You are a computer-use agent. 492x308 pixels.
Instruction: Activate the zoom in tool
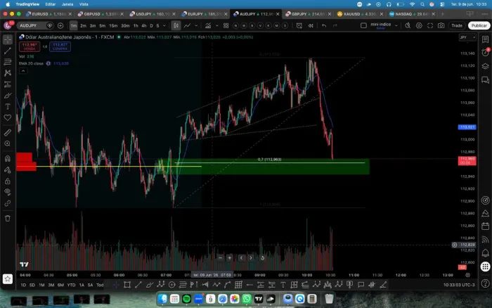(x=8, y=143)
